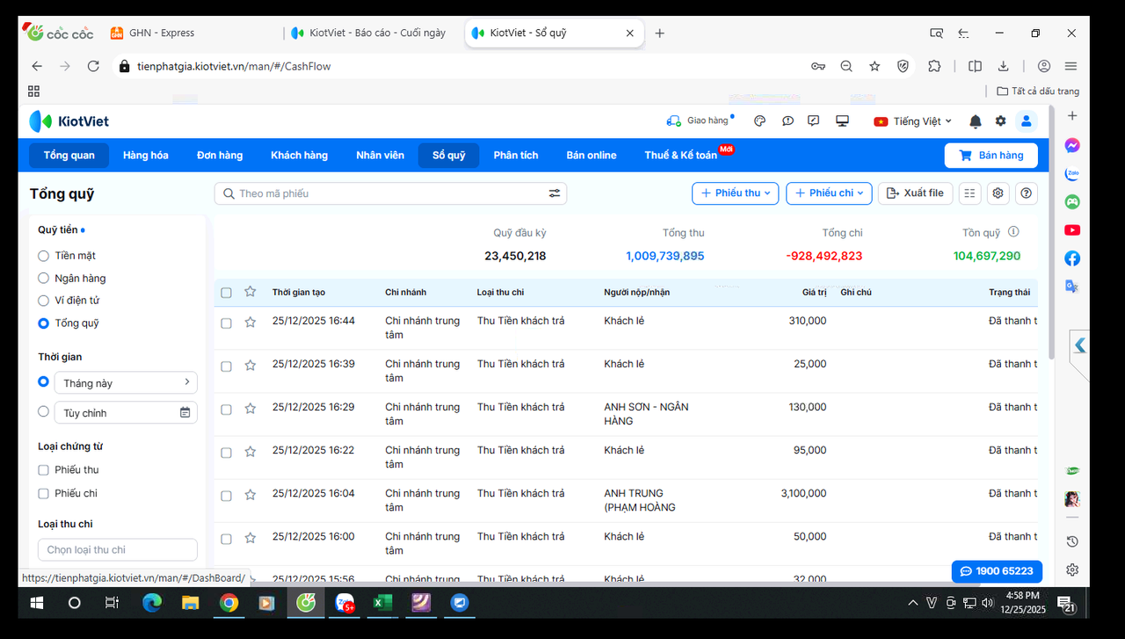Click the column layout list icon near Xuất file
The image size is (1125, 639).
click(969, 192)
